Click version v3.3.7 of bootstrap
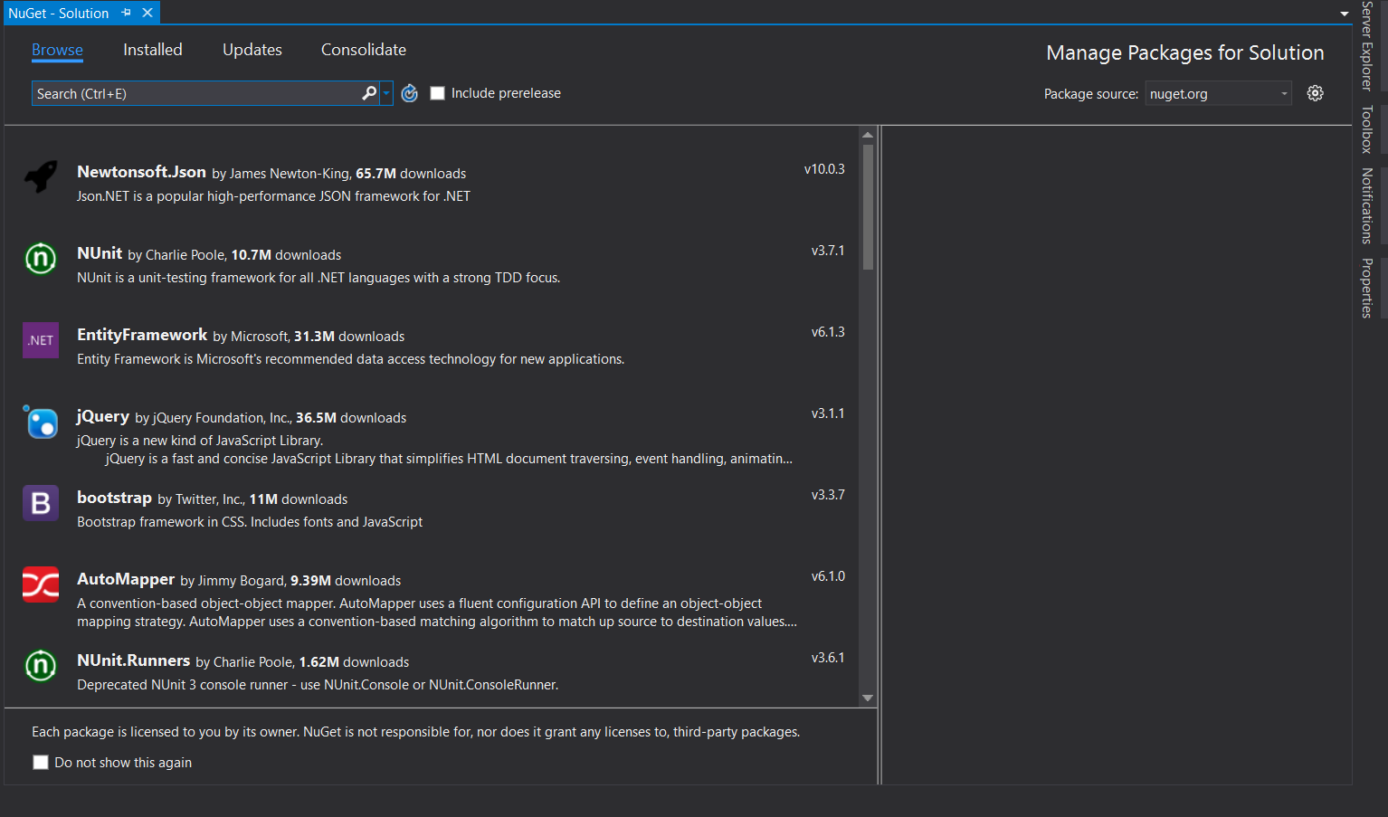This screenshot has width=1388, height=817. (828, 495)
